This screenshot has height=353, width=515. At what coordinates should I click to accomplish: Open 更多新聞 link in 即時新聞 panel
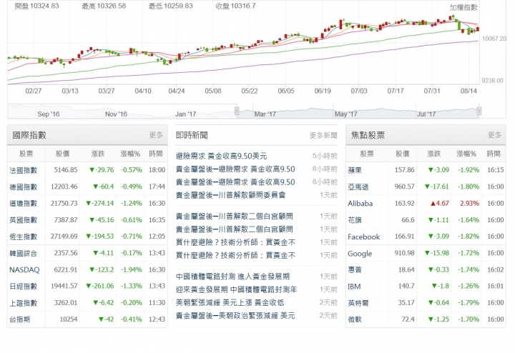pos(323,135)
